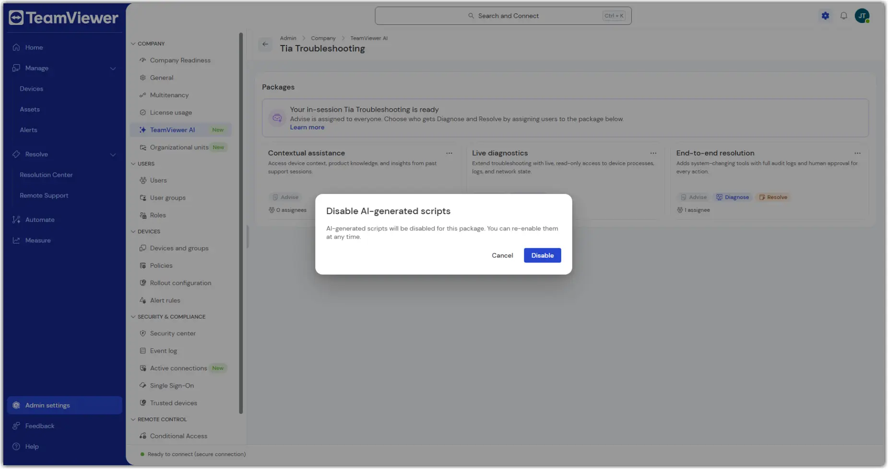Click the Manage icon in sidebar
888x469 pixels.
click(16, 68)
